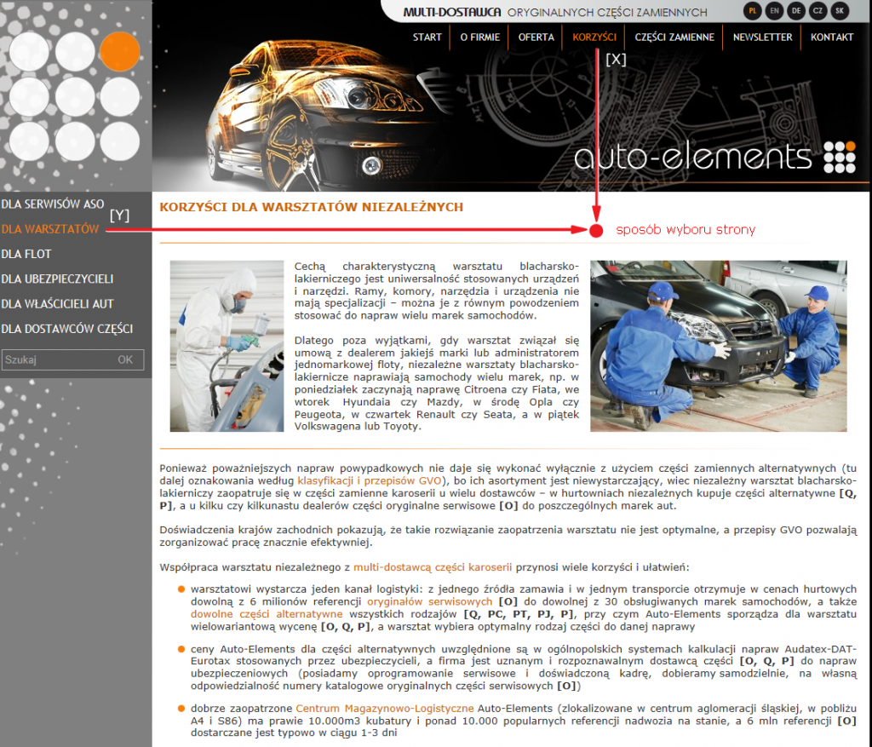Follow the dowolne części alternatywne link
This screenshot has height=747, width=872.
267,614
